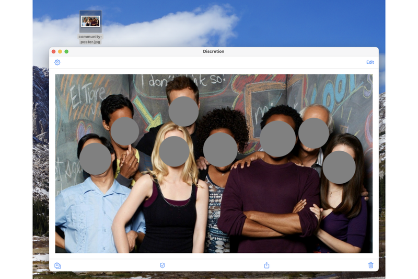This screenshot has width=418, height=279.
Task: Click the shield checkmark icon
Action: coord(162,265)
